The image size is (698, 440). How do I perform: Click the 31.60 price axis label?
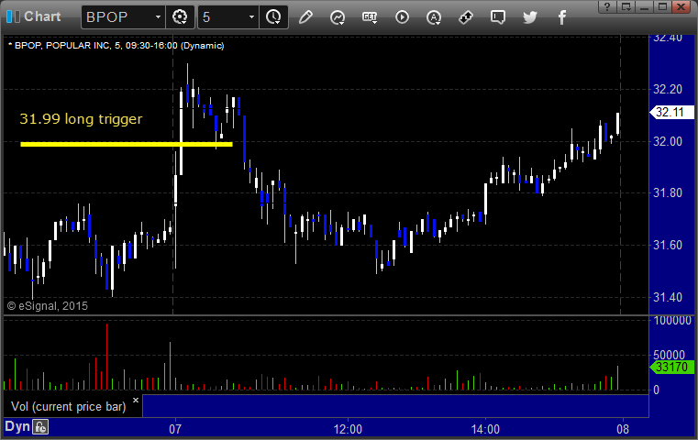[x=668, y=245]
